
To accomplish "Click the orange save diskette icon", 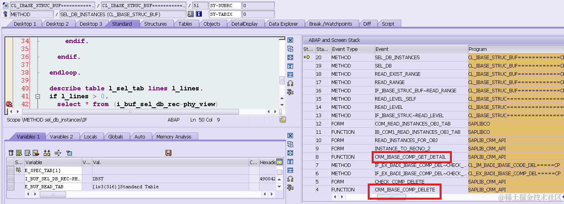I will [168, 153].
